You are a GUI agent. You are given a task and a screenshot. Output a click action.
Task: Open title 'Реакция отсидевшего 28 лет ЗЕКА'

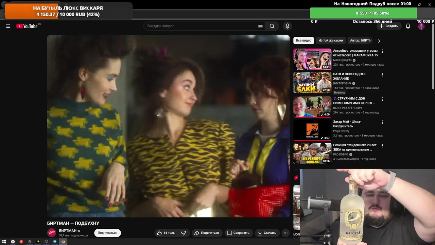coord(355,147)
